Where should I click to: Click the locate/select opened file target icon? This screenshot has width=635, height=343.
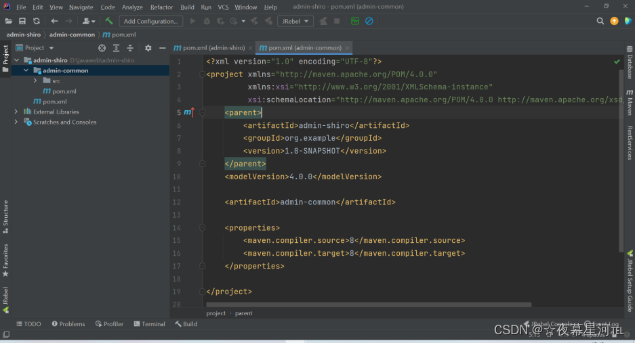102,48
